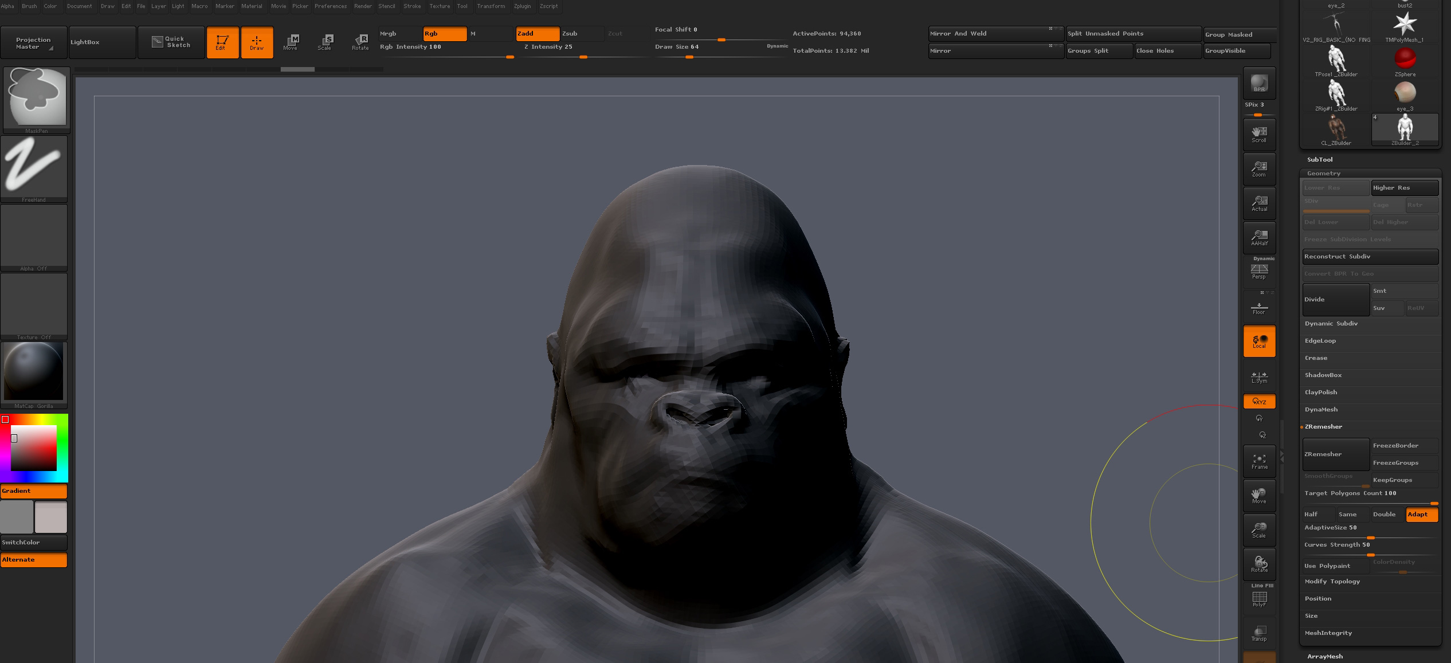The image size is (1451, 663).
Task: Toggle the Local transformations button
Action: [1259, 342]
